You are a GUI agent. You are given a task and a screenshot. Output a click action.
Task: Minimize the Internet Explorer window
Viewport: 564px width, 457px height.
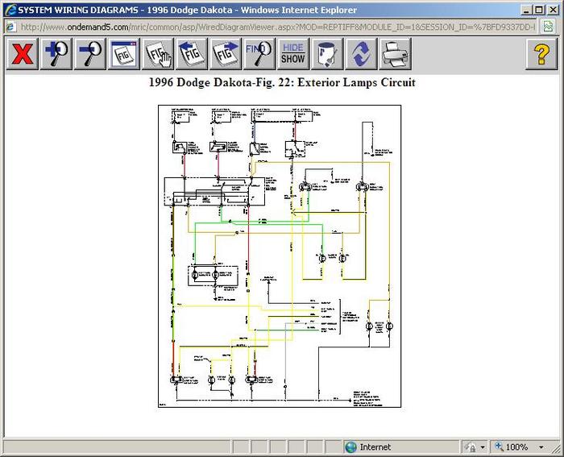click(x=527, y=10)
